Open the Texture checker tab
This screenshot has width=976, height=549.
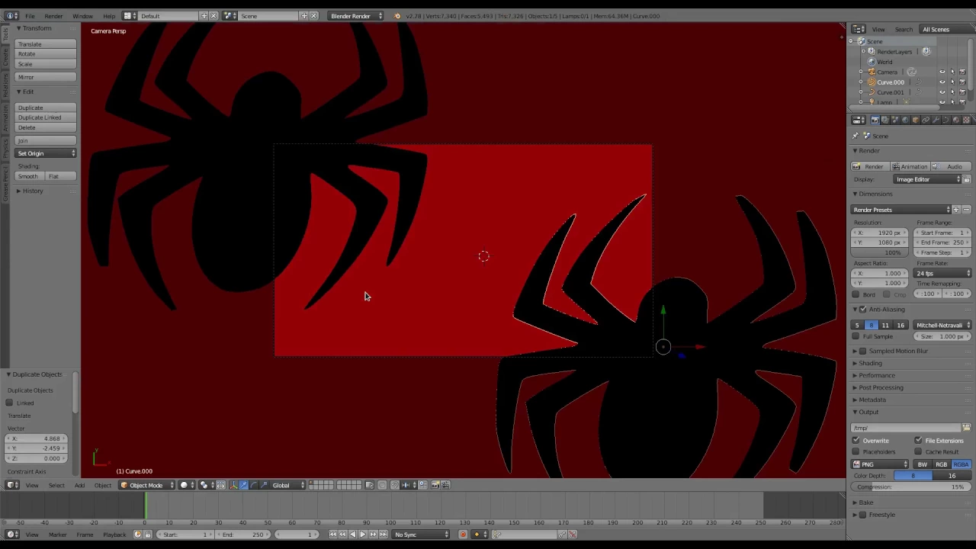click(966, 120)
